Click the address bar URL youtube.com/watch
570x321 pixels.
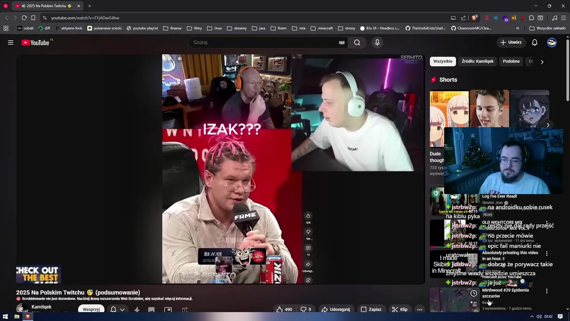[85, 18]
